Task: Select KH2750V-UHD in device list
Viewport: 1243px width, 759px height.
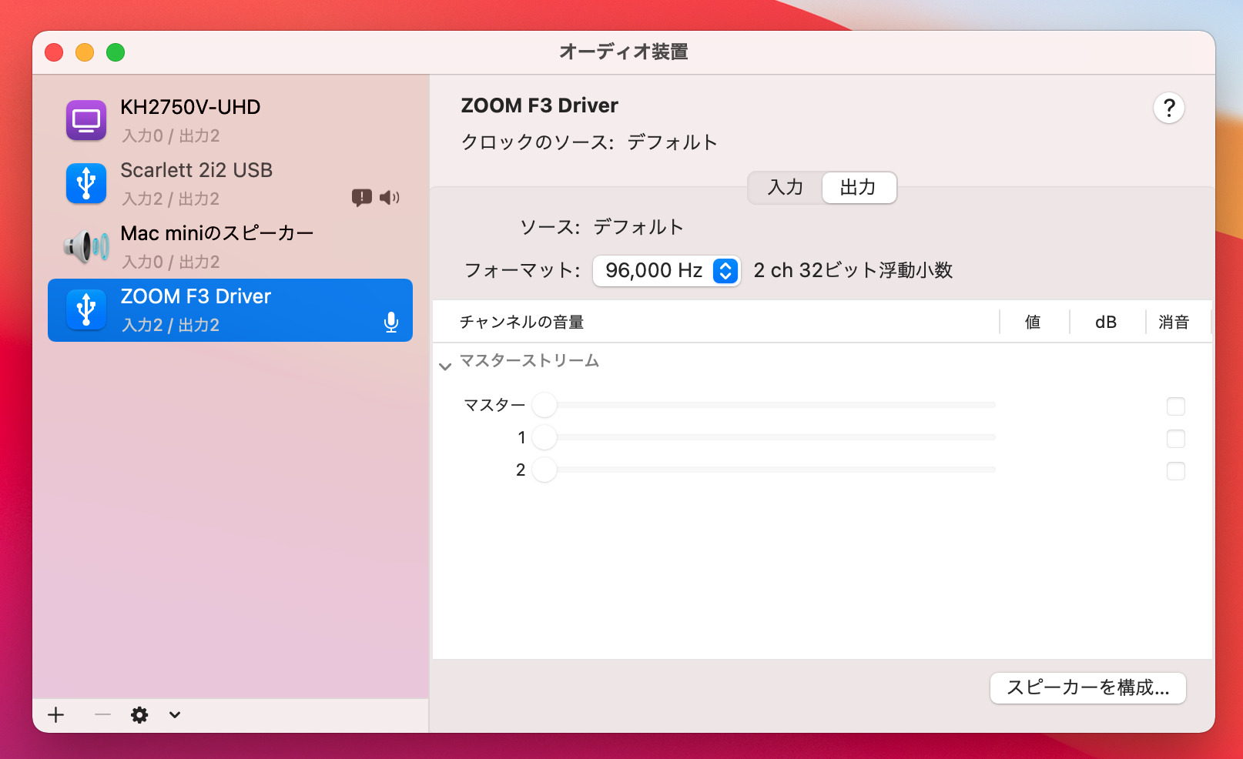Action: tap(230, 121)
